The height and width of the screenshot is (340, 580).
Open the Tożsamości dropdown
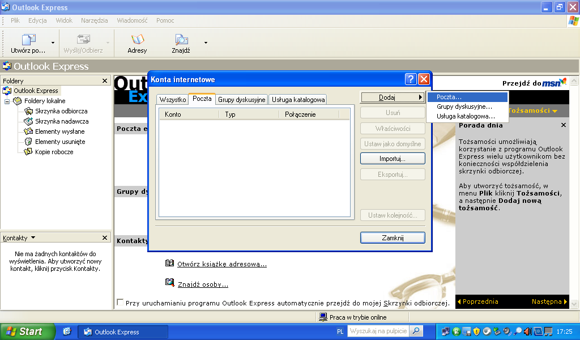click(532, 110)
